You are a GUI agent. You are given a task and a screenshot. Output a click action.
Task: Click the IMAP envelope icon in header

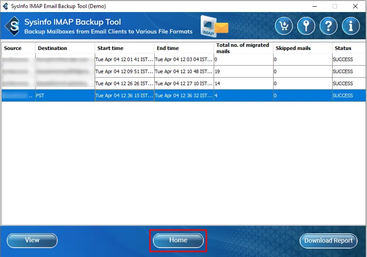click(215, 25)
